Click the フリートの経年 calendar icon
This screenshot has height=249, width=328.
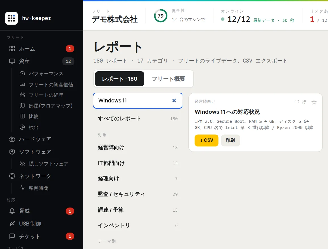click(x=22, y=95)
